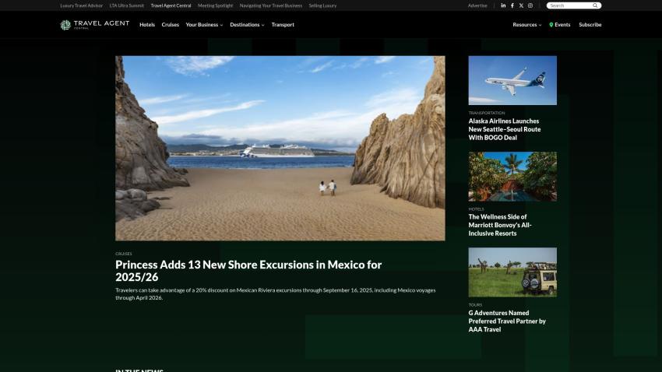This screenshot has width=662, height=372.
Task: Expand the Resources dropdown
Action: 527,24
